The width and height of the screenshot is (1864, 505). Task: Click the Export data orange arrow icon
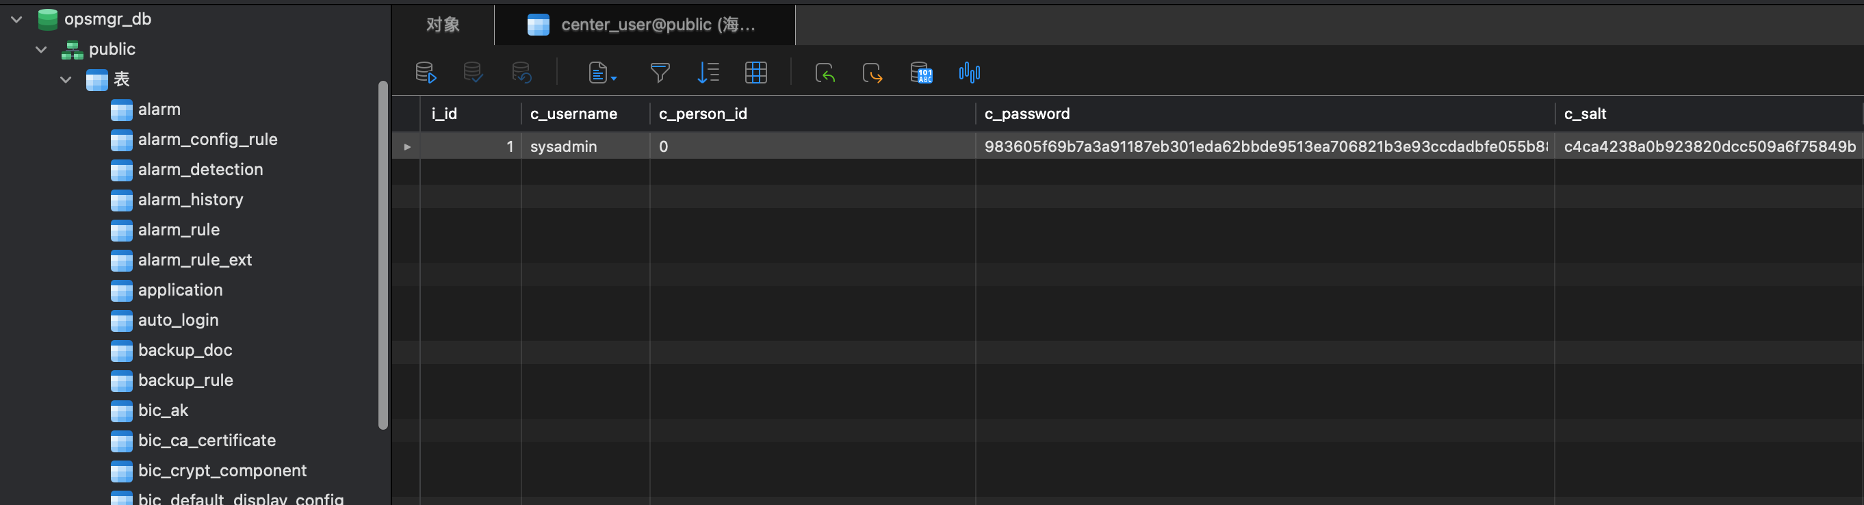[x=872, y=73]
